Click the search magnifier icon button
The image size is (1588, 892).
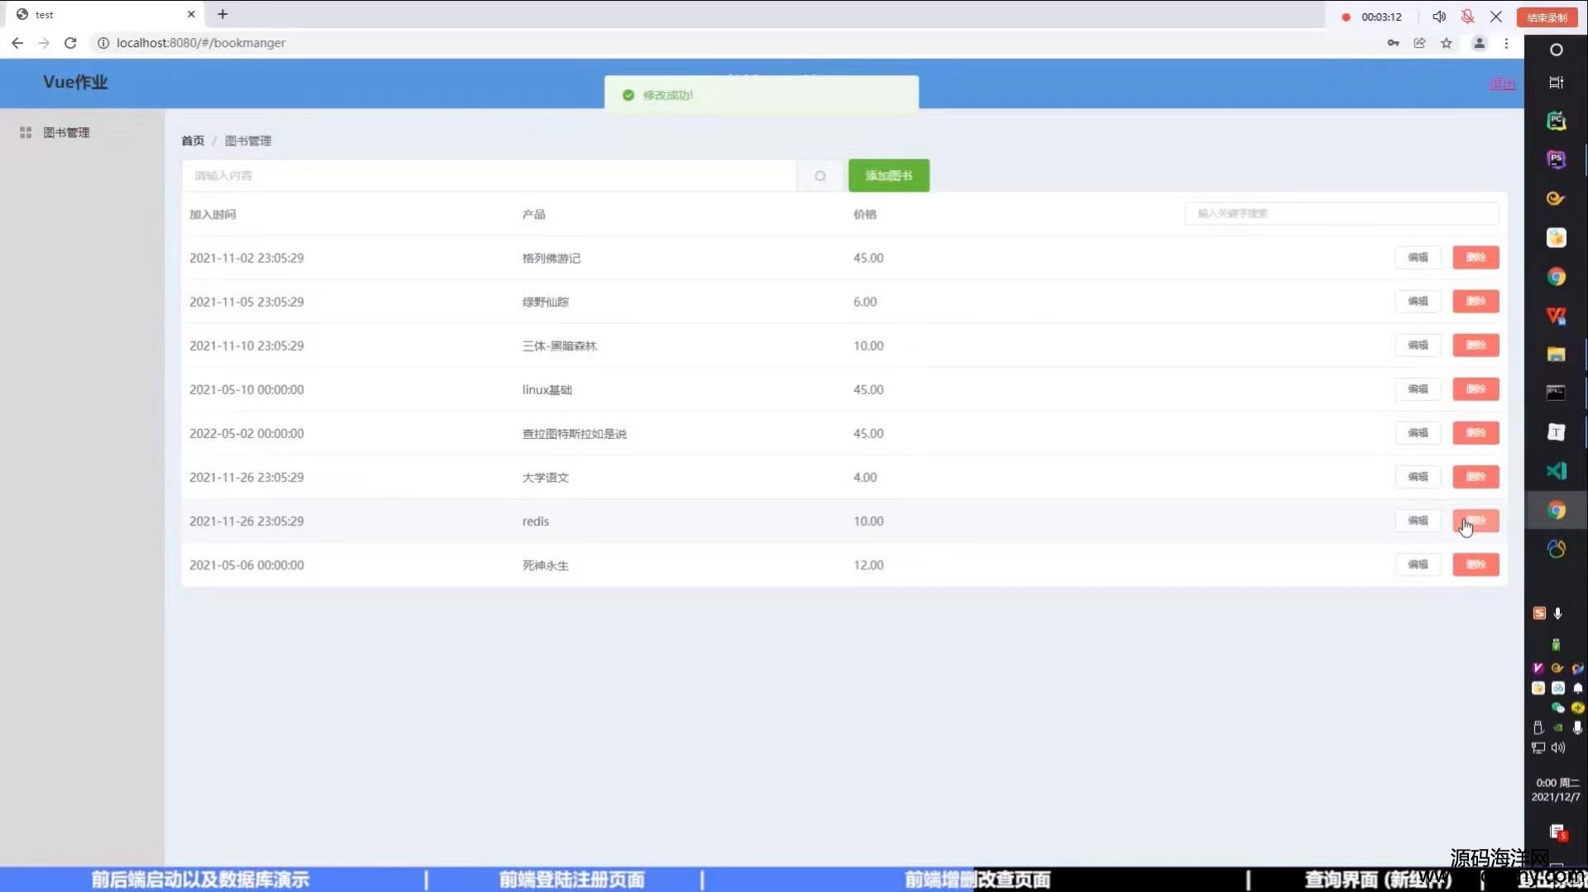tap(820, 176)
